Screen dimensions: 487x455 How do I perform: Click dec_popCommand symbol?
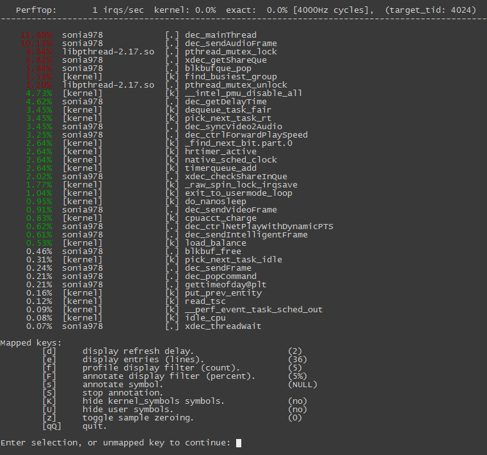point(221,276)
